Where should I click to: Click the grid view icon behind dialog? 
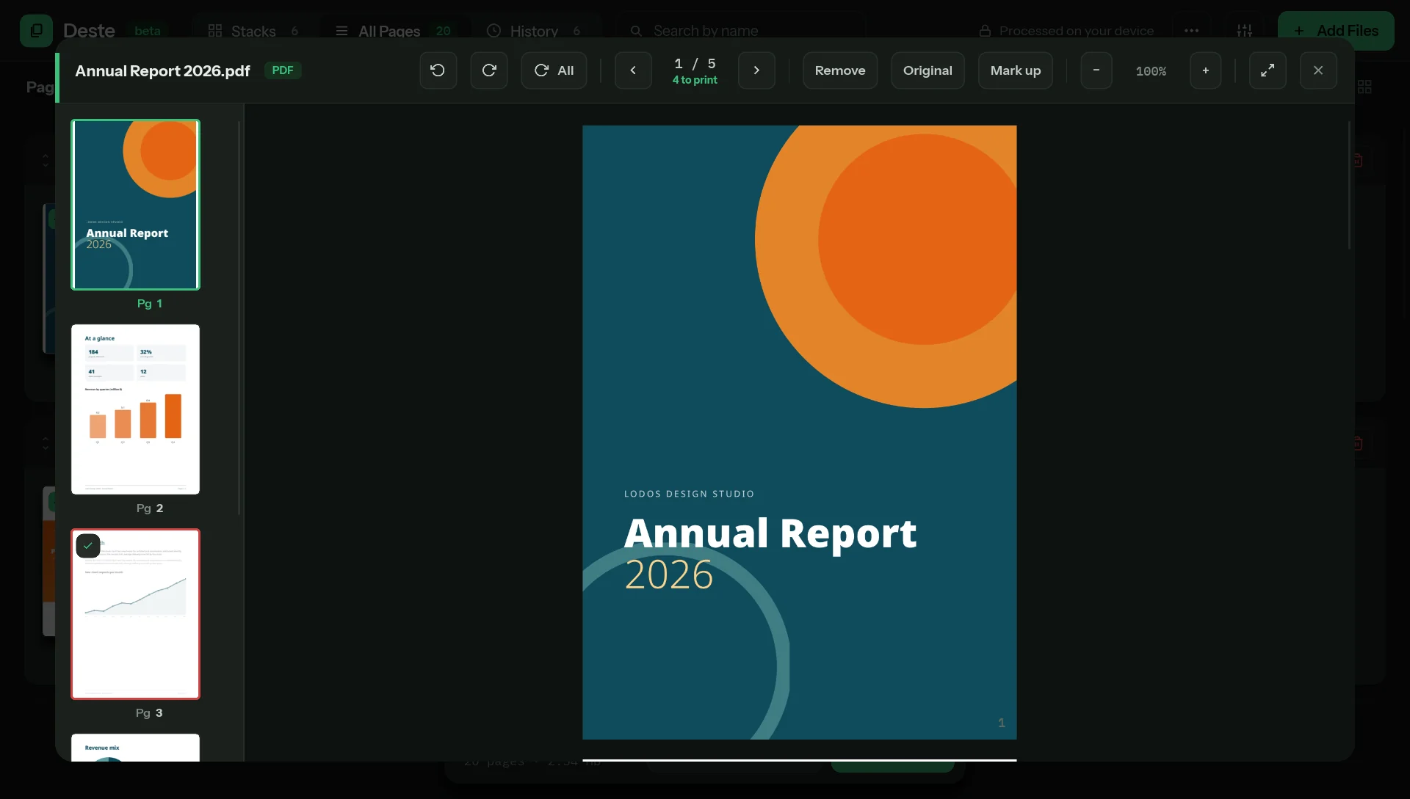coord(1364,87)
